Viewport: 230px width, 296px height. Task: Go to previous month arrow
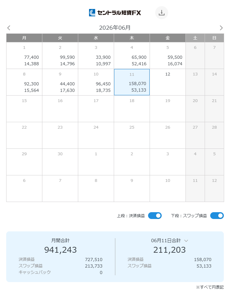[x=9, y=28]
